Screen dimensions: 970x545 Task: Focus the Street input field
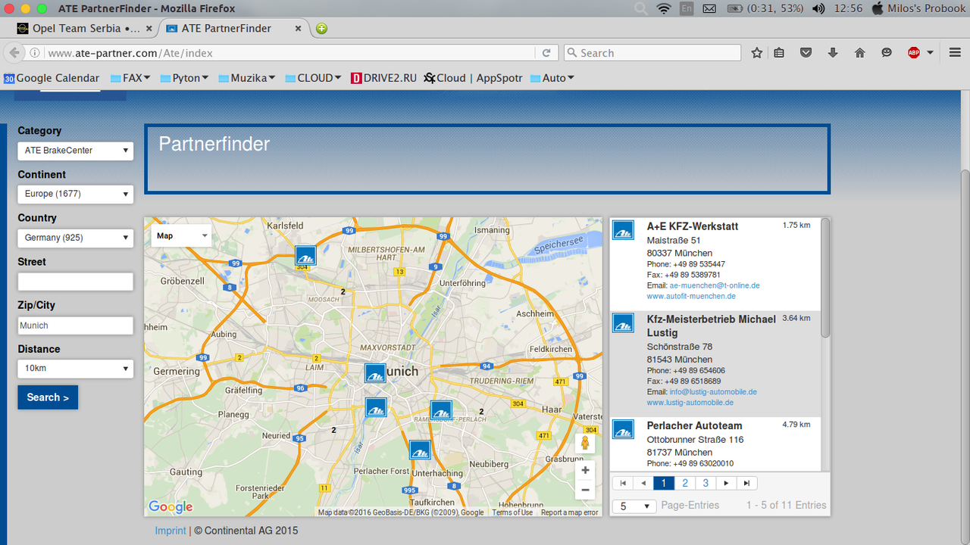[x=76, y=282]
